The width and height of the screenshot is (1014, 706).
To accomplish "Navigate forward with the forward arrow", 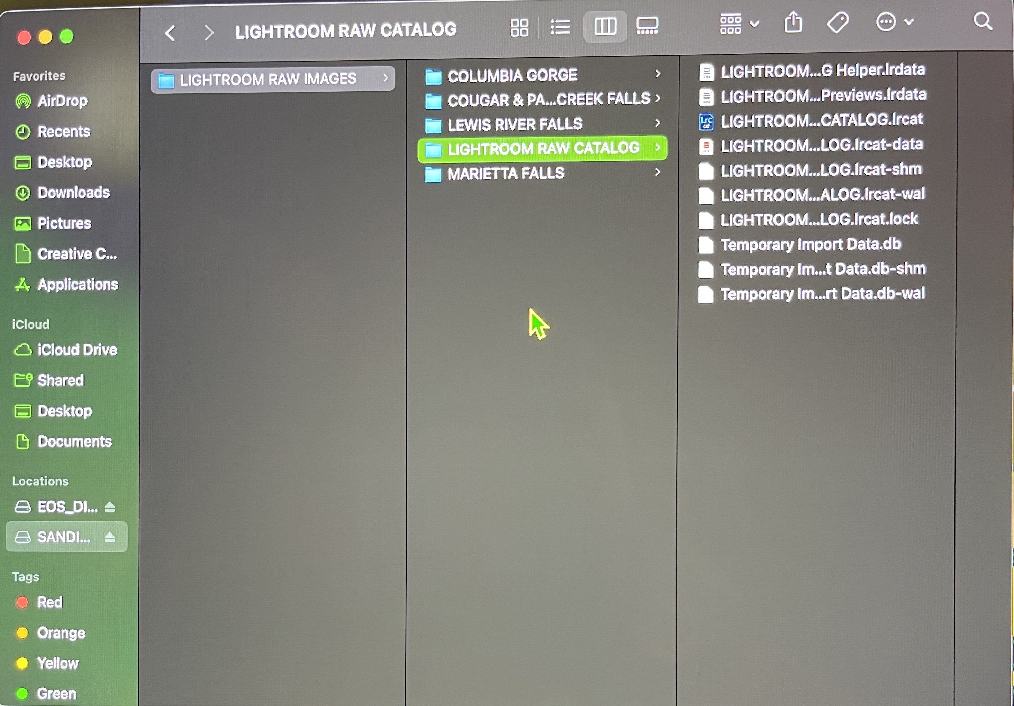I will click(x=208, y=32).
